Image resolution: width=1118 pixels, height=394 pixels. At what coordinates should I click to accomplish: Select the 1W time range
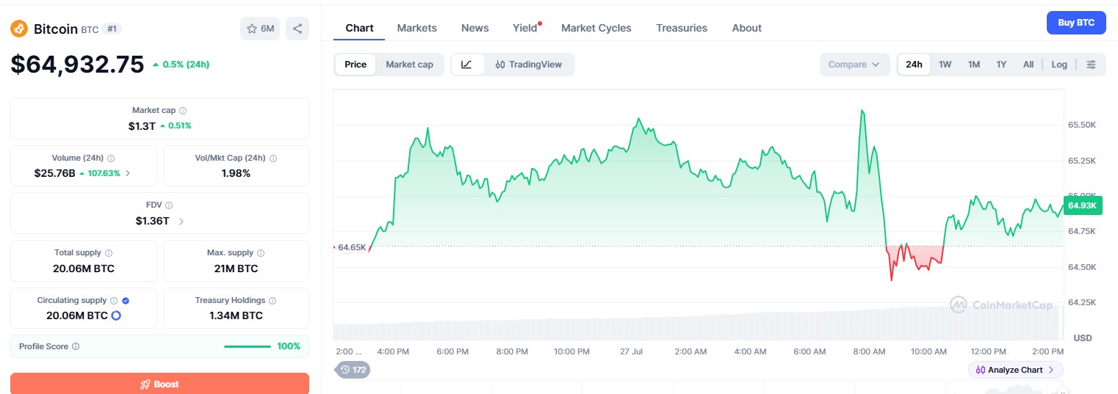pyautogui.click(x=945, y=65)
